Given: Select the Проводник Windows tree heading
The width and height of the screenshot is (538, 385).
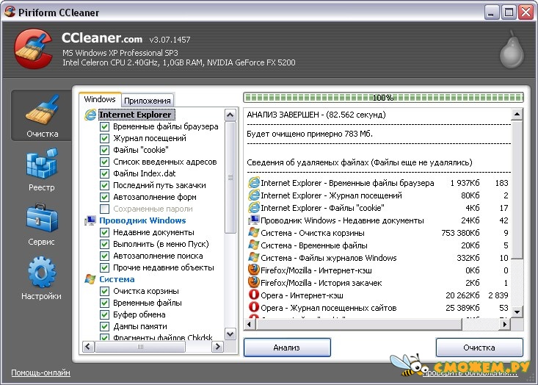Looking at the screenshot, I should [142, 220].
